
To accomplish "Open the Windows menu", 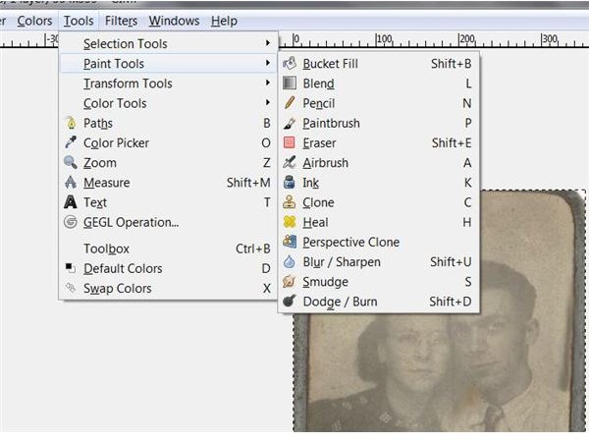I will pyautogui.click(x=174, y=21).
